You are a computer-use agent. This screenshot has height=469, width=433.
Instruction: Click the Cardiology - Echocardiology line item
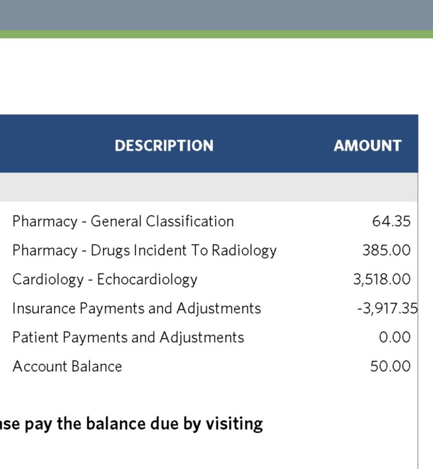click(x=105, y=280)
